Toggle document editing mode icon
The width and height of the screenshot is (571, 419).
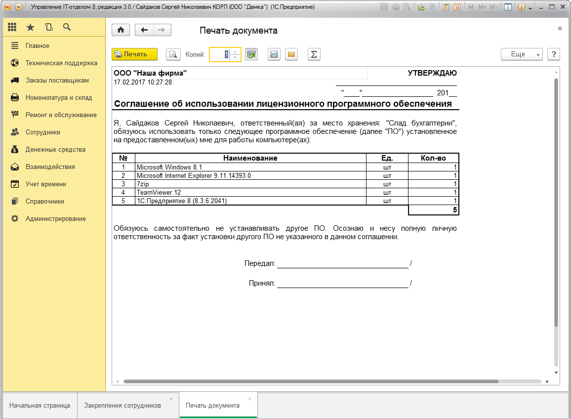point(251,54)
